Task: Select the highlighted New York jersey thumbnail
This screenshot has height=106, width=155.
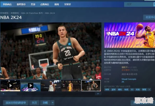Action: click(x=91, y=86)
